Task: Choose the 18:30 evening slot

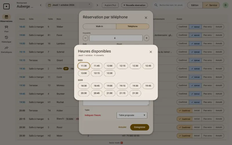Action: click(x=84, y=86)
